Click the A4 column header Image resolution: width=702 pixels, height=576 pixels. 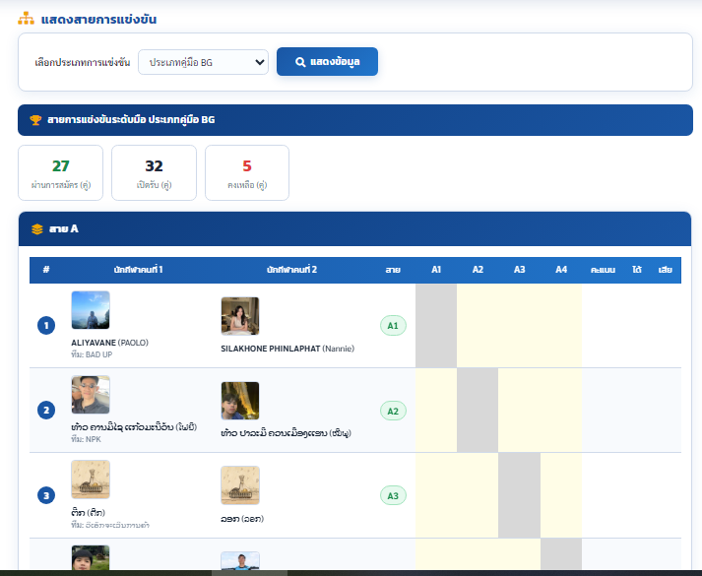561,270
